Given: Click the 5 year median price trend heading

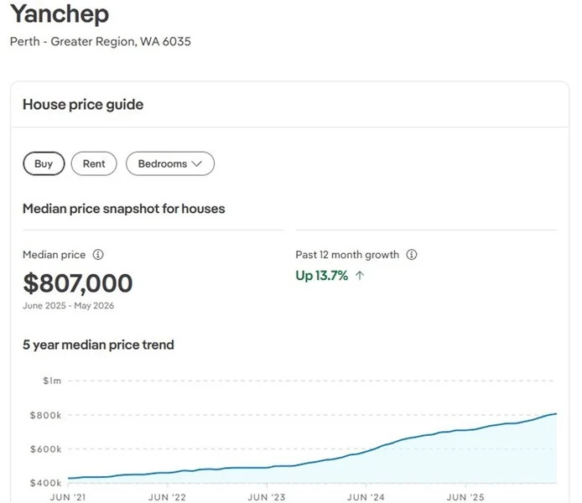Looking at the screenshot, I should 98,345.
